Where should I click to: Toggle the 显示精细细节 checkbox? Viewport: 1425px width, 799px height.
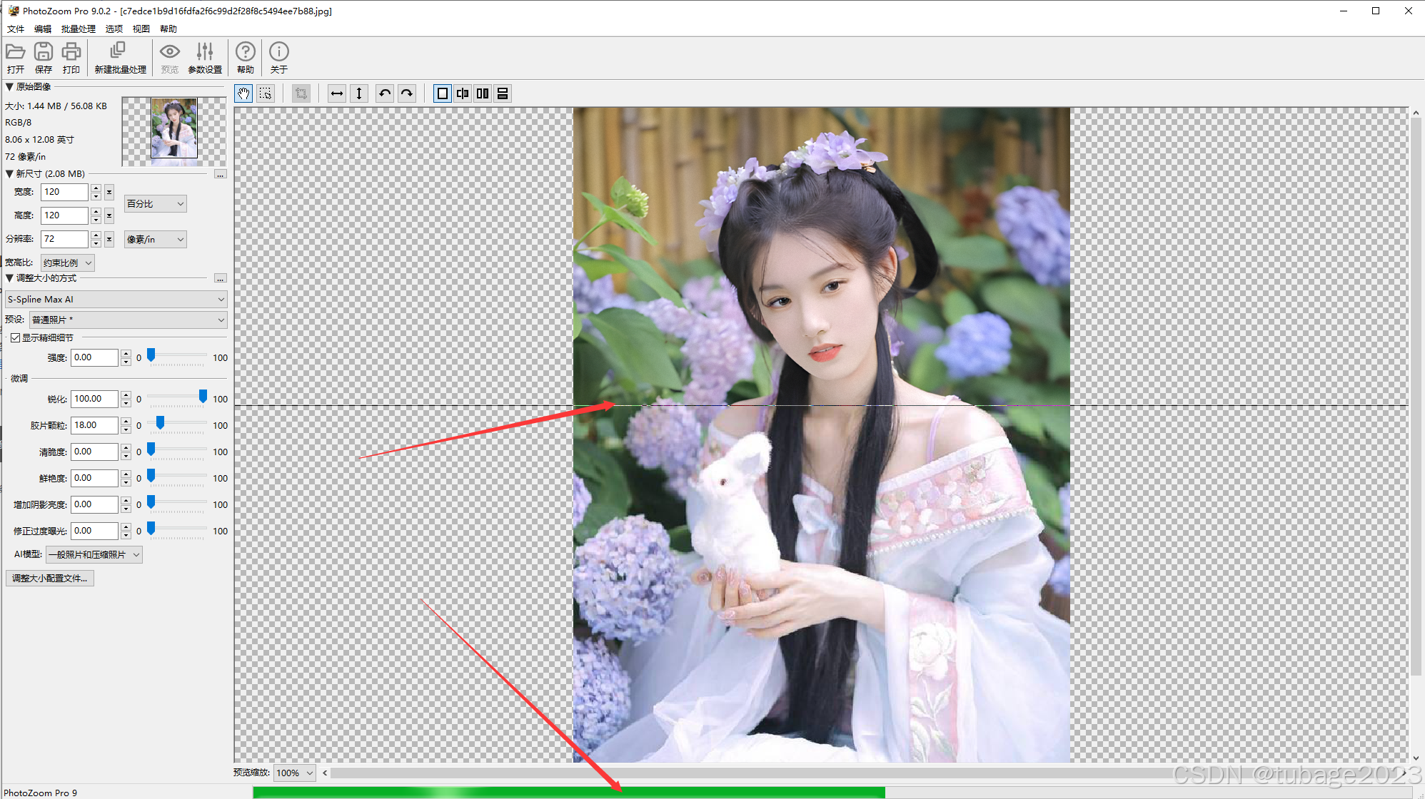point(15,337)
